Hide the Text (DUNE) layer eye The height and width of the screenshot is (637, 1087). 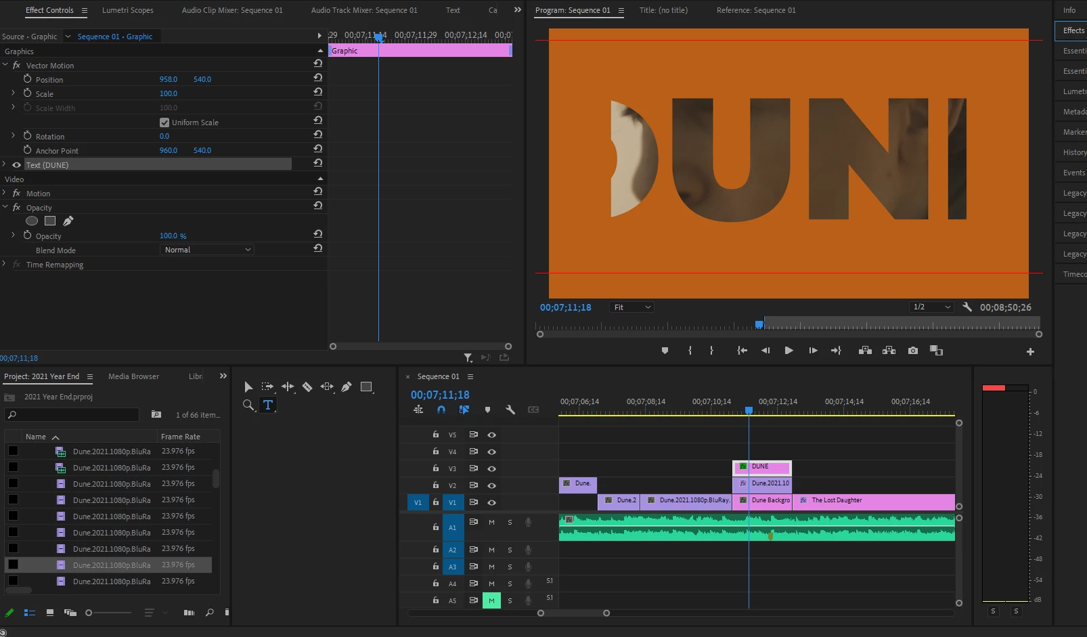[16, 164]
